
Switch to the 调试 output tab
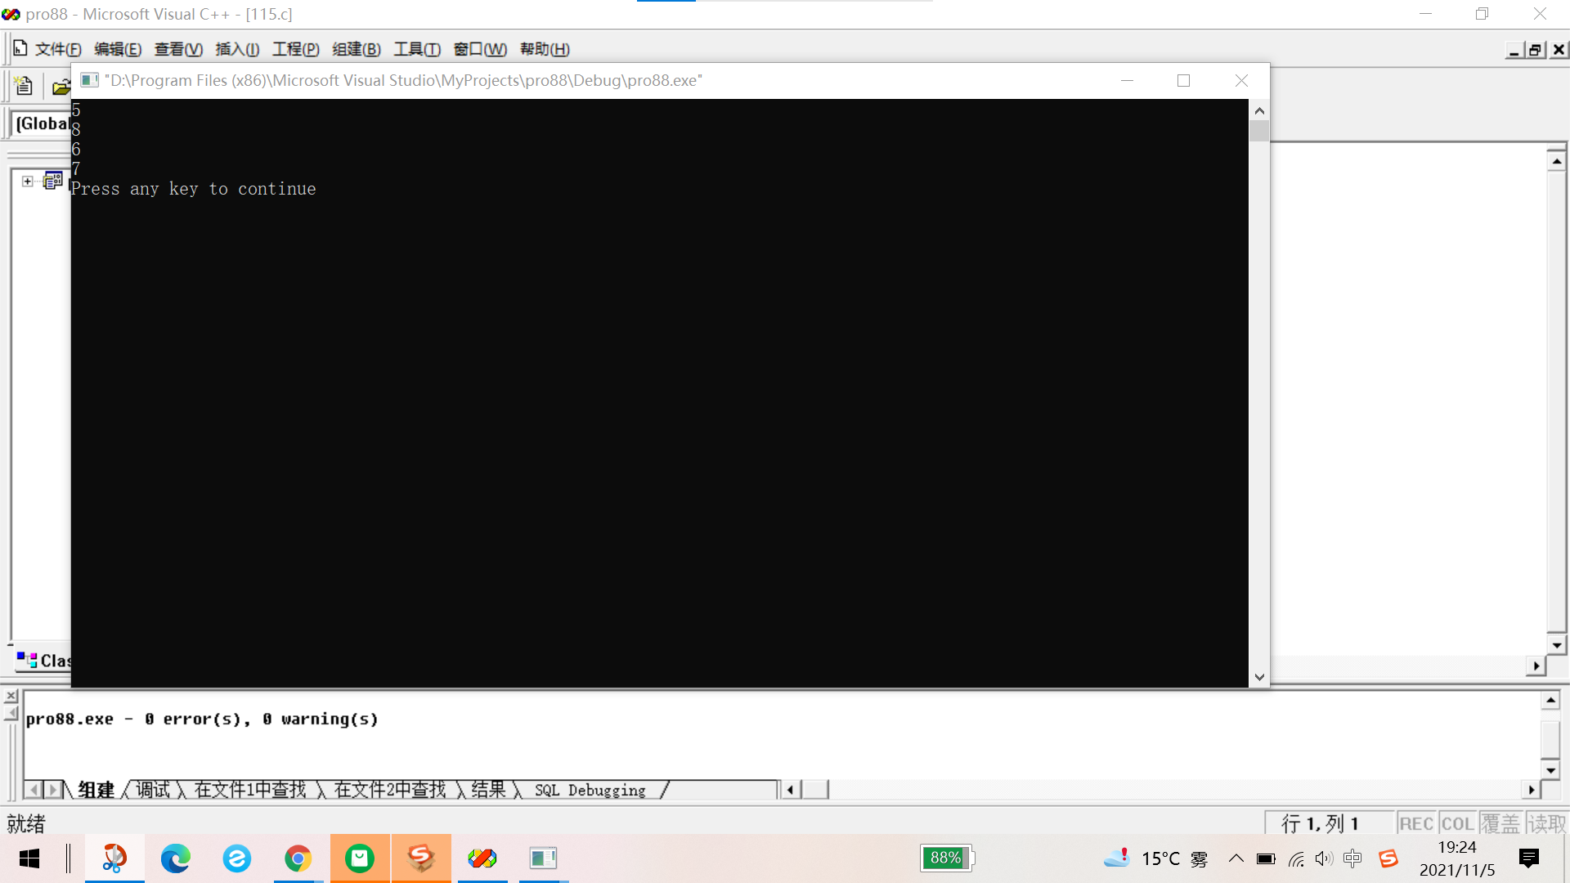pyautogui.click(x=153, y=790)
